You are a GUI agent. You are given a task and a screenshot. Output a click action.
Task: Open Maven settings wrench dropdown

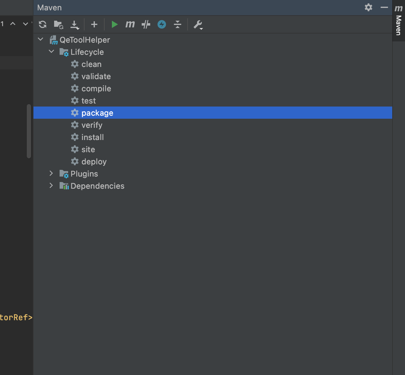pos(198,25)
